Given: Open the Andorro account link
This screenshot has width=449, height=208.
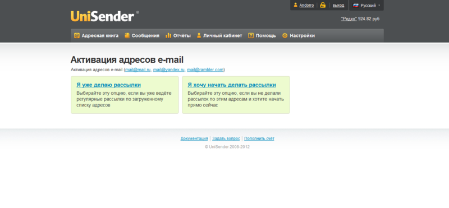Looking at the screenshot, I should point(306,5).
